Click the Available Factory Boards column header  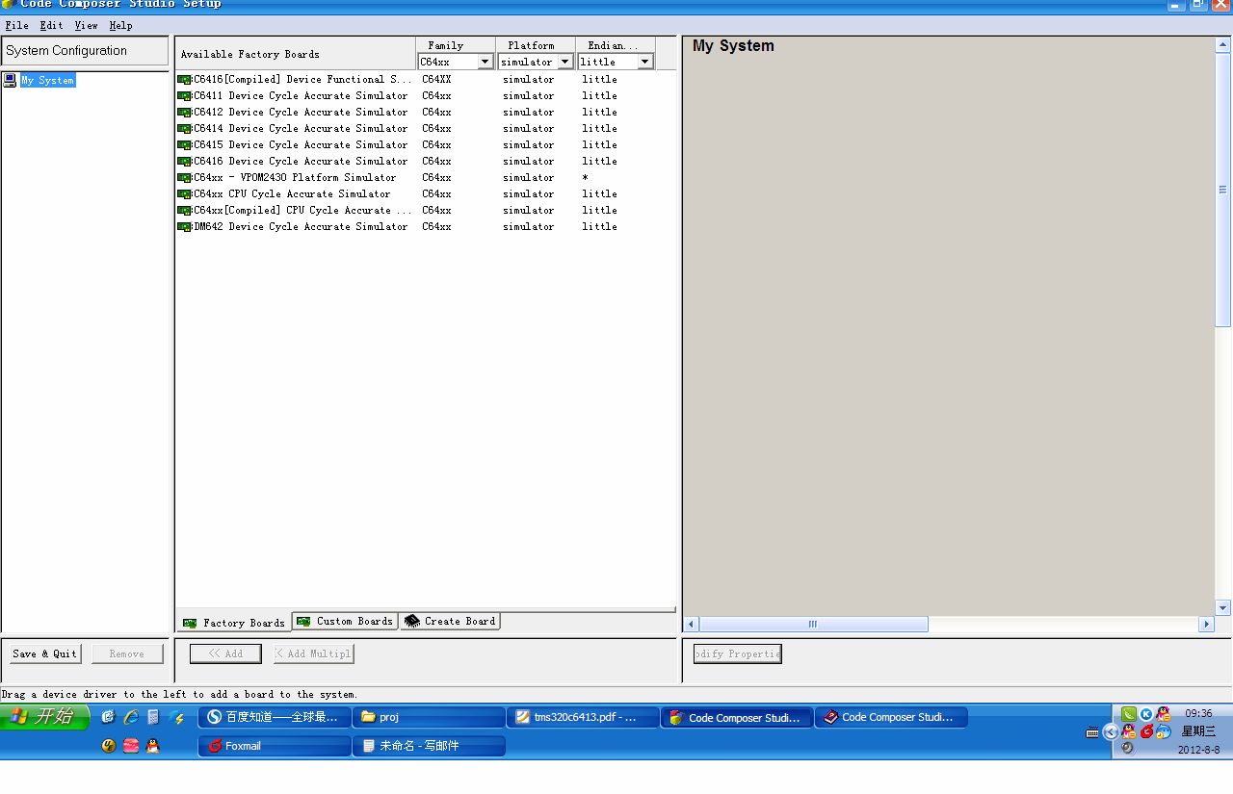point(295,54)
